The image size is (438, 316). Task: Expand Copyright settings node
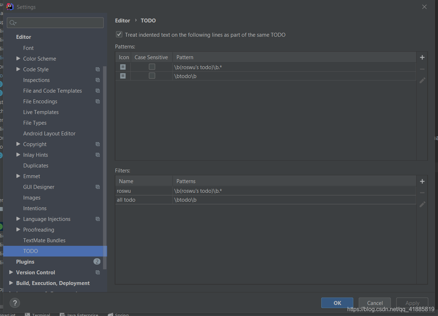tap(18, 144)
